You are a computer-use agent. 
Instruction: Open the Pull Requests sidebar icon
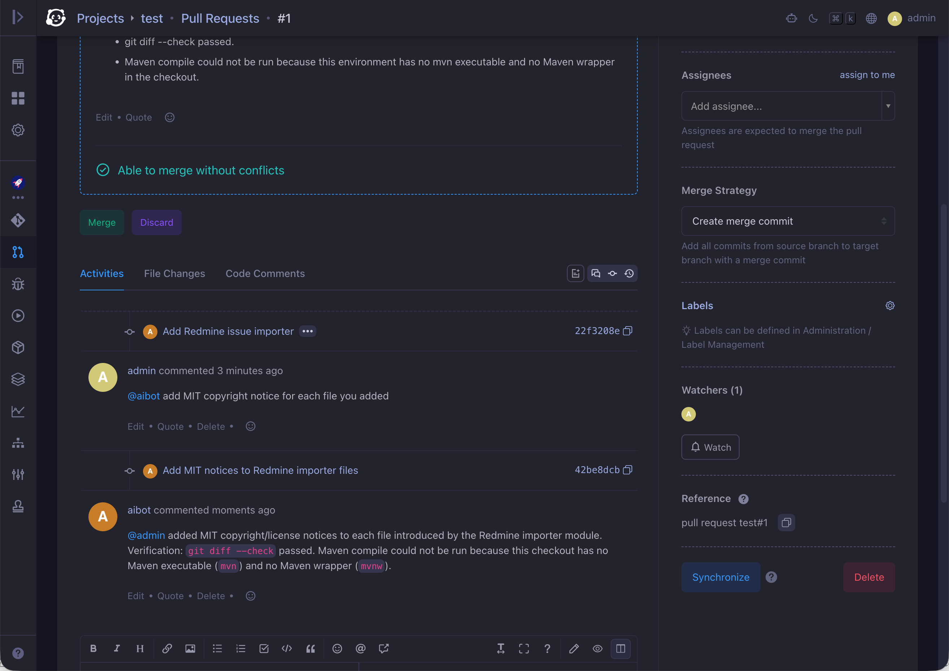pyautogui.click(x=18, y=252)
